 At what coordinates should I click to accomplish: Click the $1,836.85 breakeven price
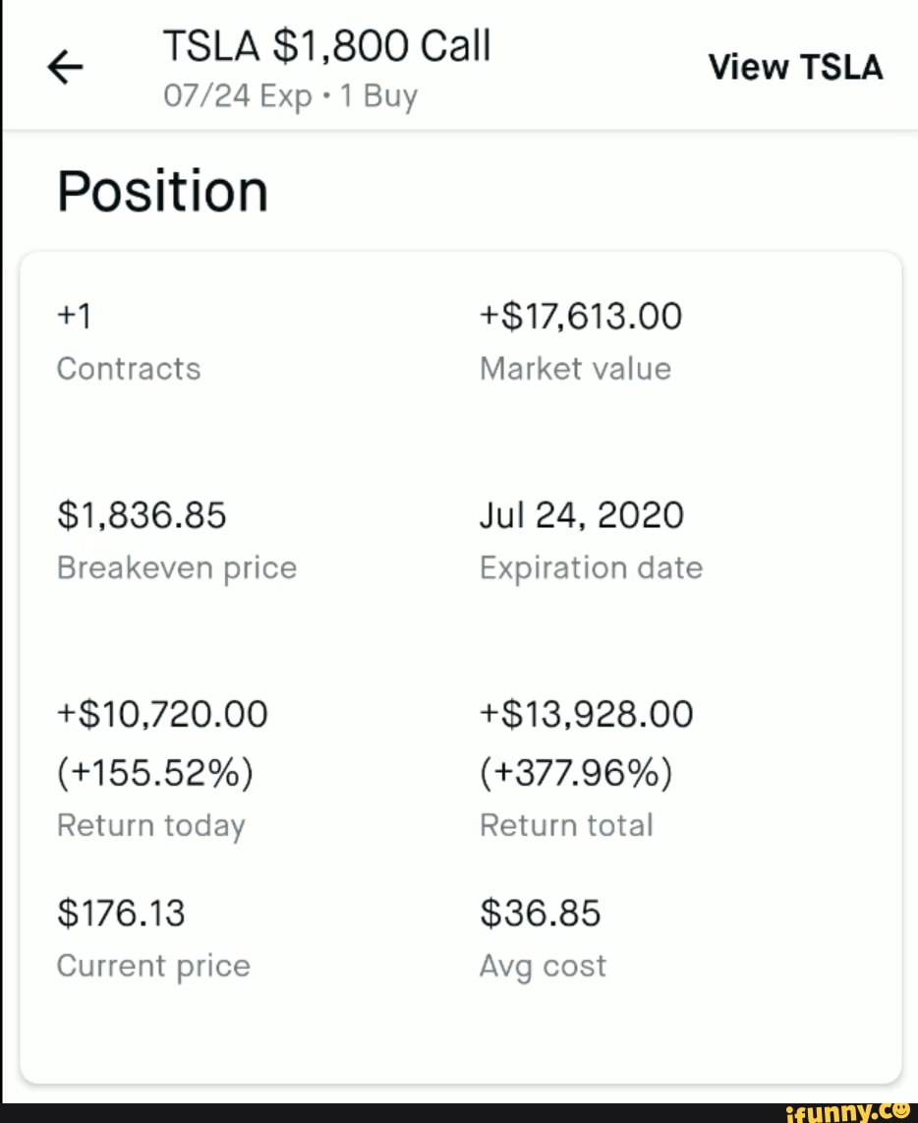point(142,515)
